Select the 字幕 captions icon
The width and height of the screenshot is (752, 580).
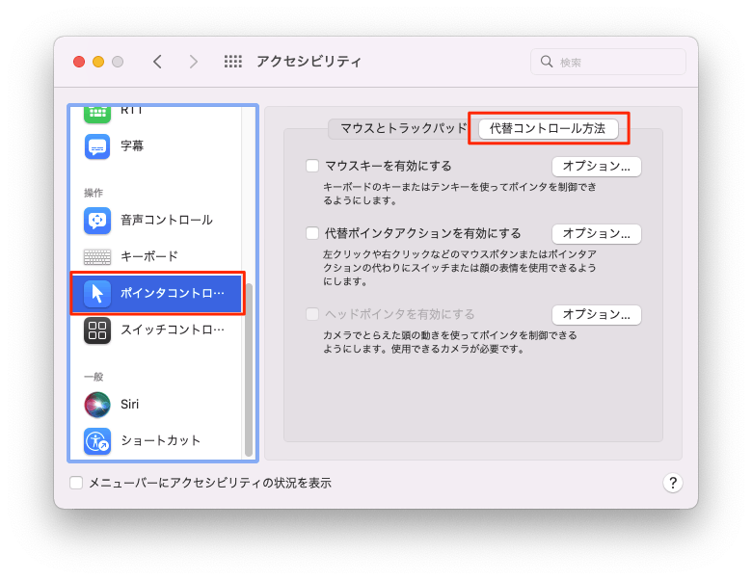point(97,146)
